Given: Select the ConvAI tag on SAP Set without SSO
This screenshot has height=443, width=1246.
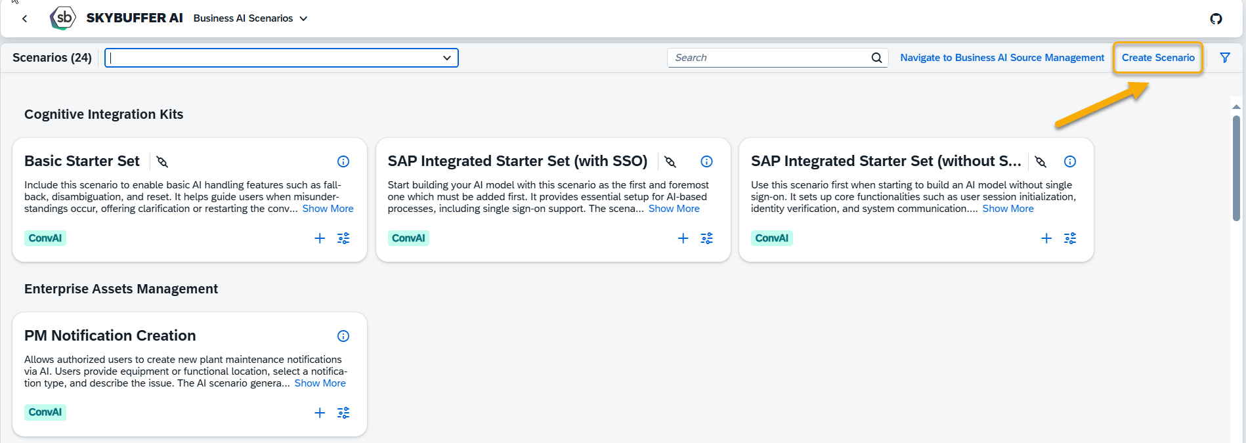Looking at the screenshot, I should [x=772, y=238].
